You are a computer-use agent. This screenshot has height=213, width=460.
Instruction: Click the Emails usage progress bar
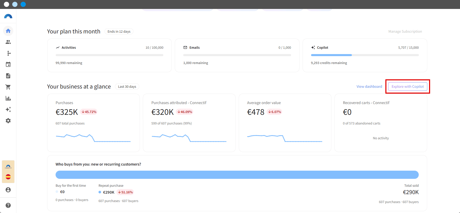pos(237,55)
